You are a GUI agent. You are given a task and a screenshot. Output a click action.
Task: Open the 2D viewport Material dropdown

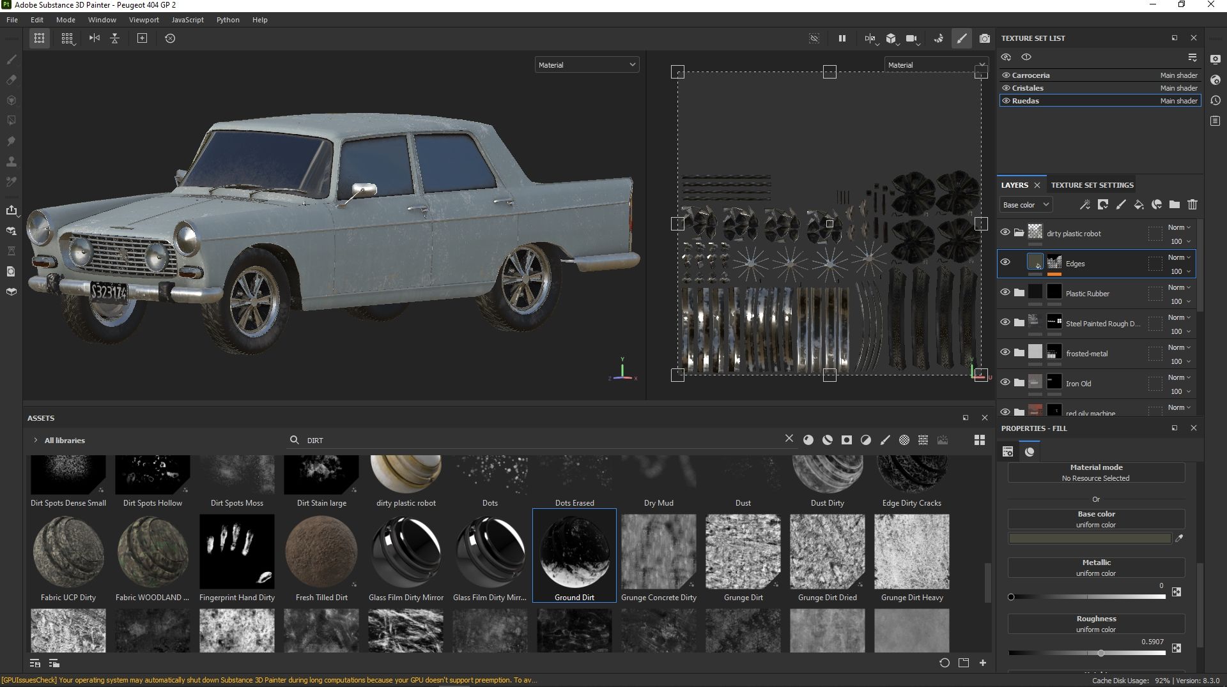click(x=936, y=64)
